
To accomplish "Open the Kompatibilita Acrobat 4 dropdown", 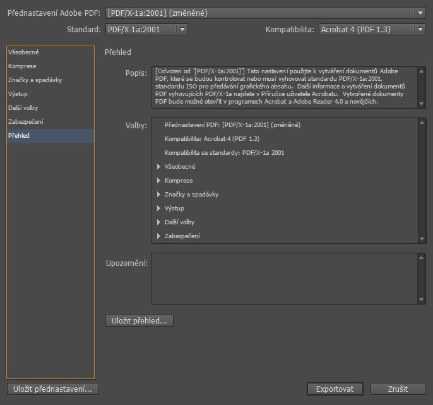I will [372, 29].
